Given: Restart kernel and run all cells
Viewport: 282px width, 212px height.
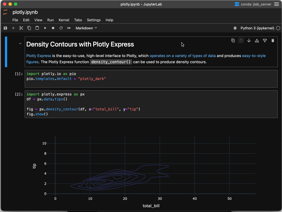Looking at the screenshot, I should pyautogui.click(x=69, y=28).
